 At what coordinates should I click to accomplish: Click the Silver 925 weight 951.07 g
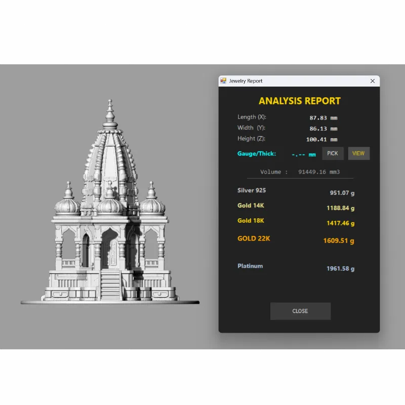tap(342, 193)
